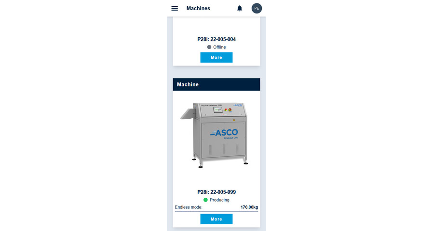Open the notifications bell
This screenshot has width=433, height=231.
coord(240,8)
